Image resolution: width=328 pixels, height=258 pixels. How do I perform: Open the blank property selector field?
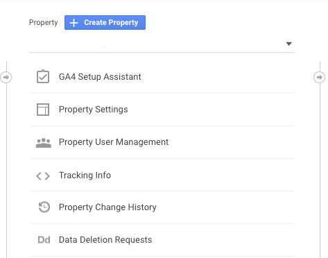click(x=162, y=44)
